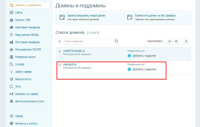Open the Базы данных MySQL menu item
200x127 pixels.
point(27,35)
